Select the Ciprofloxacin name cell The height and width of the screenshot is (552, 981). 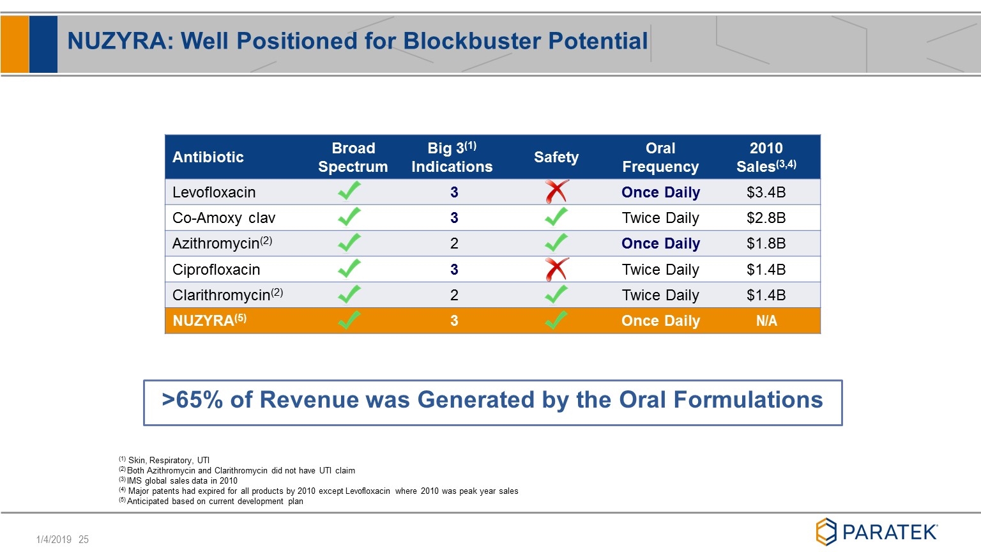(x=216, y=270)
